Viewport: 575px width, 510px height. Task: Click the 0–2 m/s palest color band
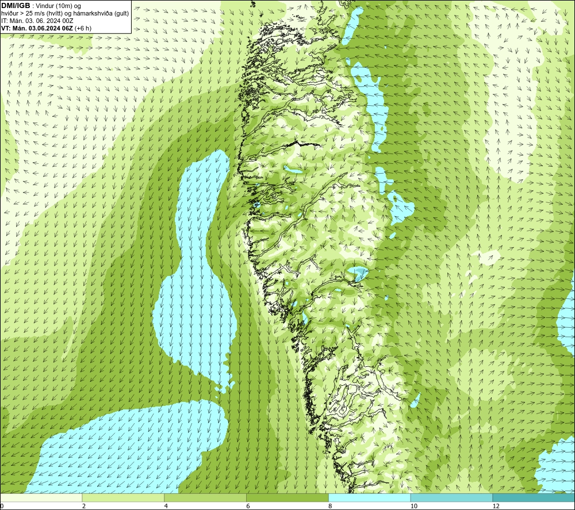click(x=41, y=497)
